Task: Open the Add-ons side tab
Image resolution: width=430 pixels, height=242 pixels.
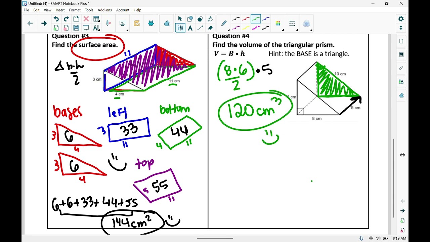Action: click(401, 95)
